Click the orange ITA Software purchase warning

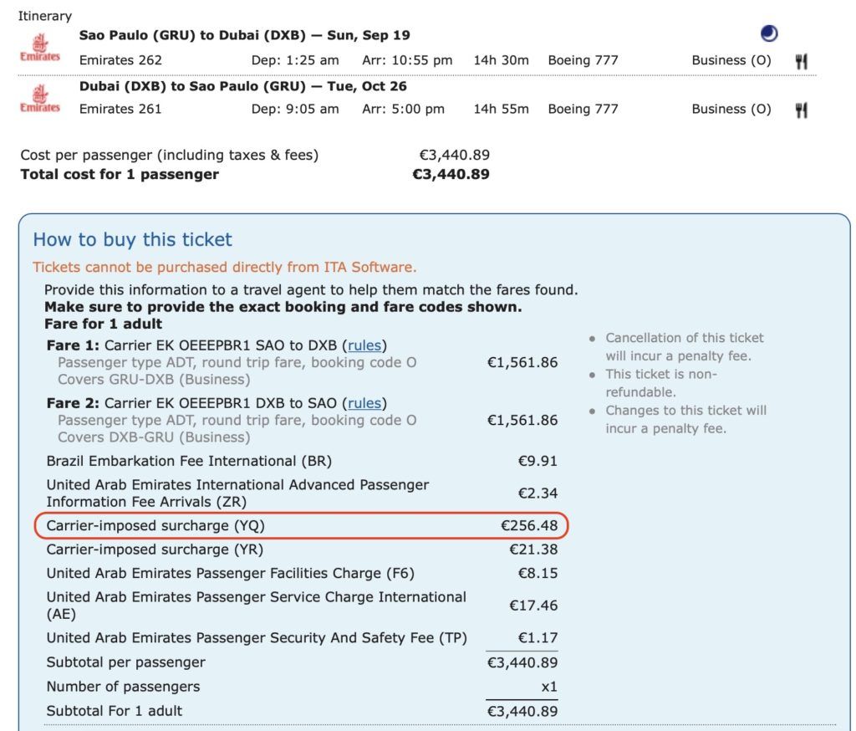click(224, 268)
